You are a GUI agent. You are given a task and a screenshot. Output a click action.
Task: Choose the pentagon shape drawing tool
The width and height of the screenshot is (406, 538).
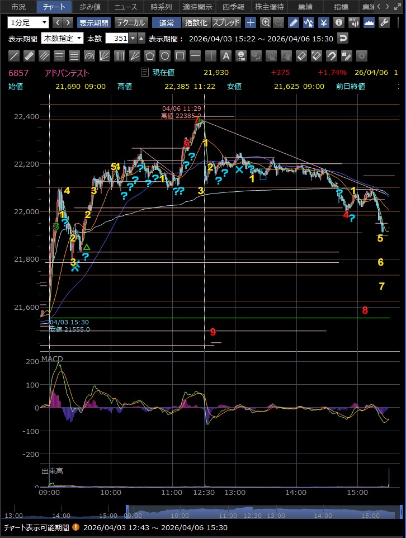(149, 56)
